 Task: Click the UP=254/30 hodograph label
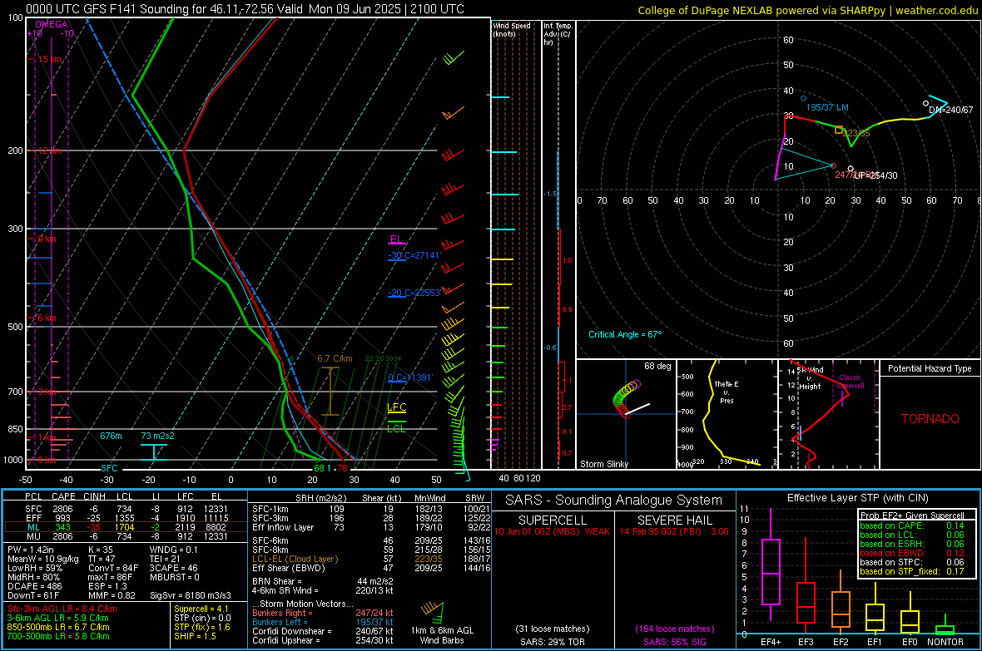[875, 175]
